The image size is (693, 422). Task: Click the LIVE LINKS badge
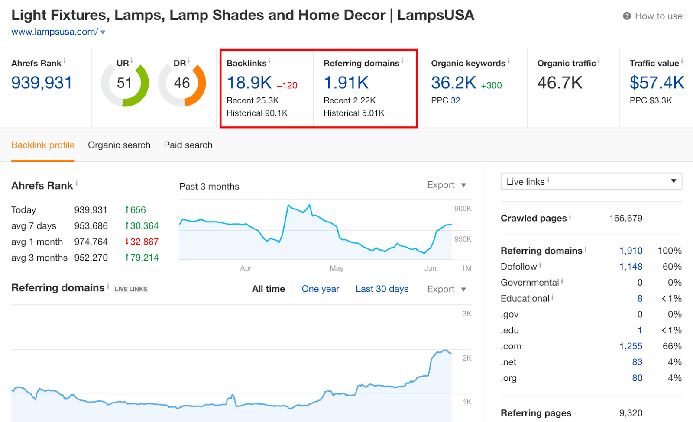coord(131,289)
